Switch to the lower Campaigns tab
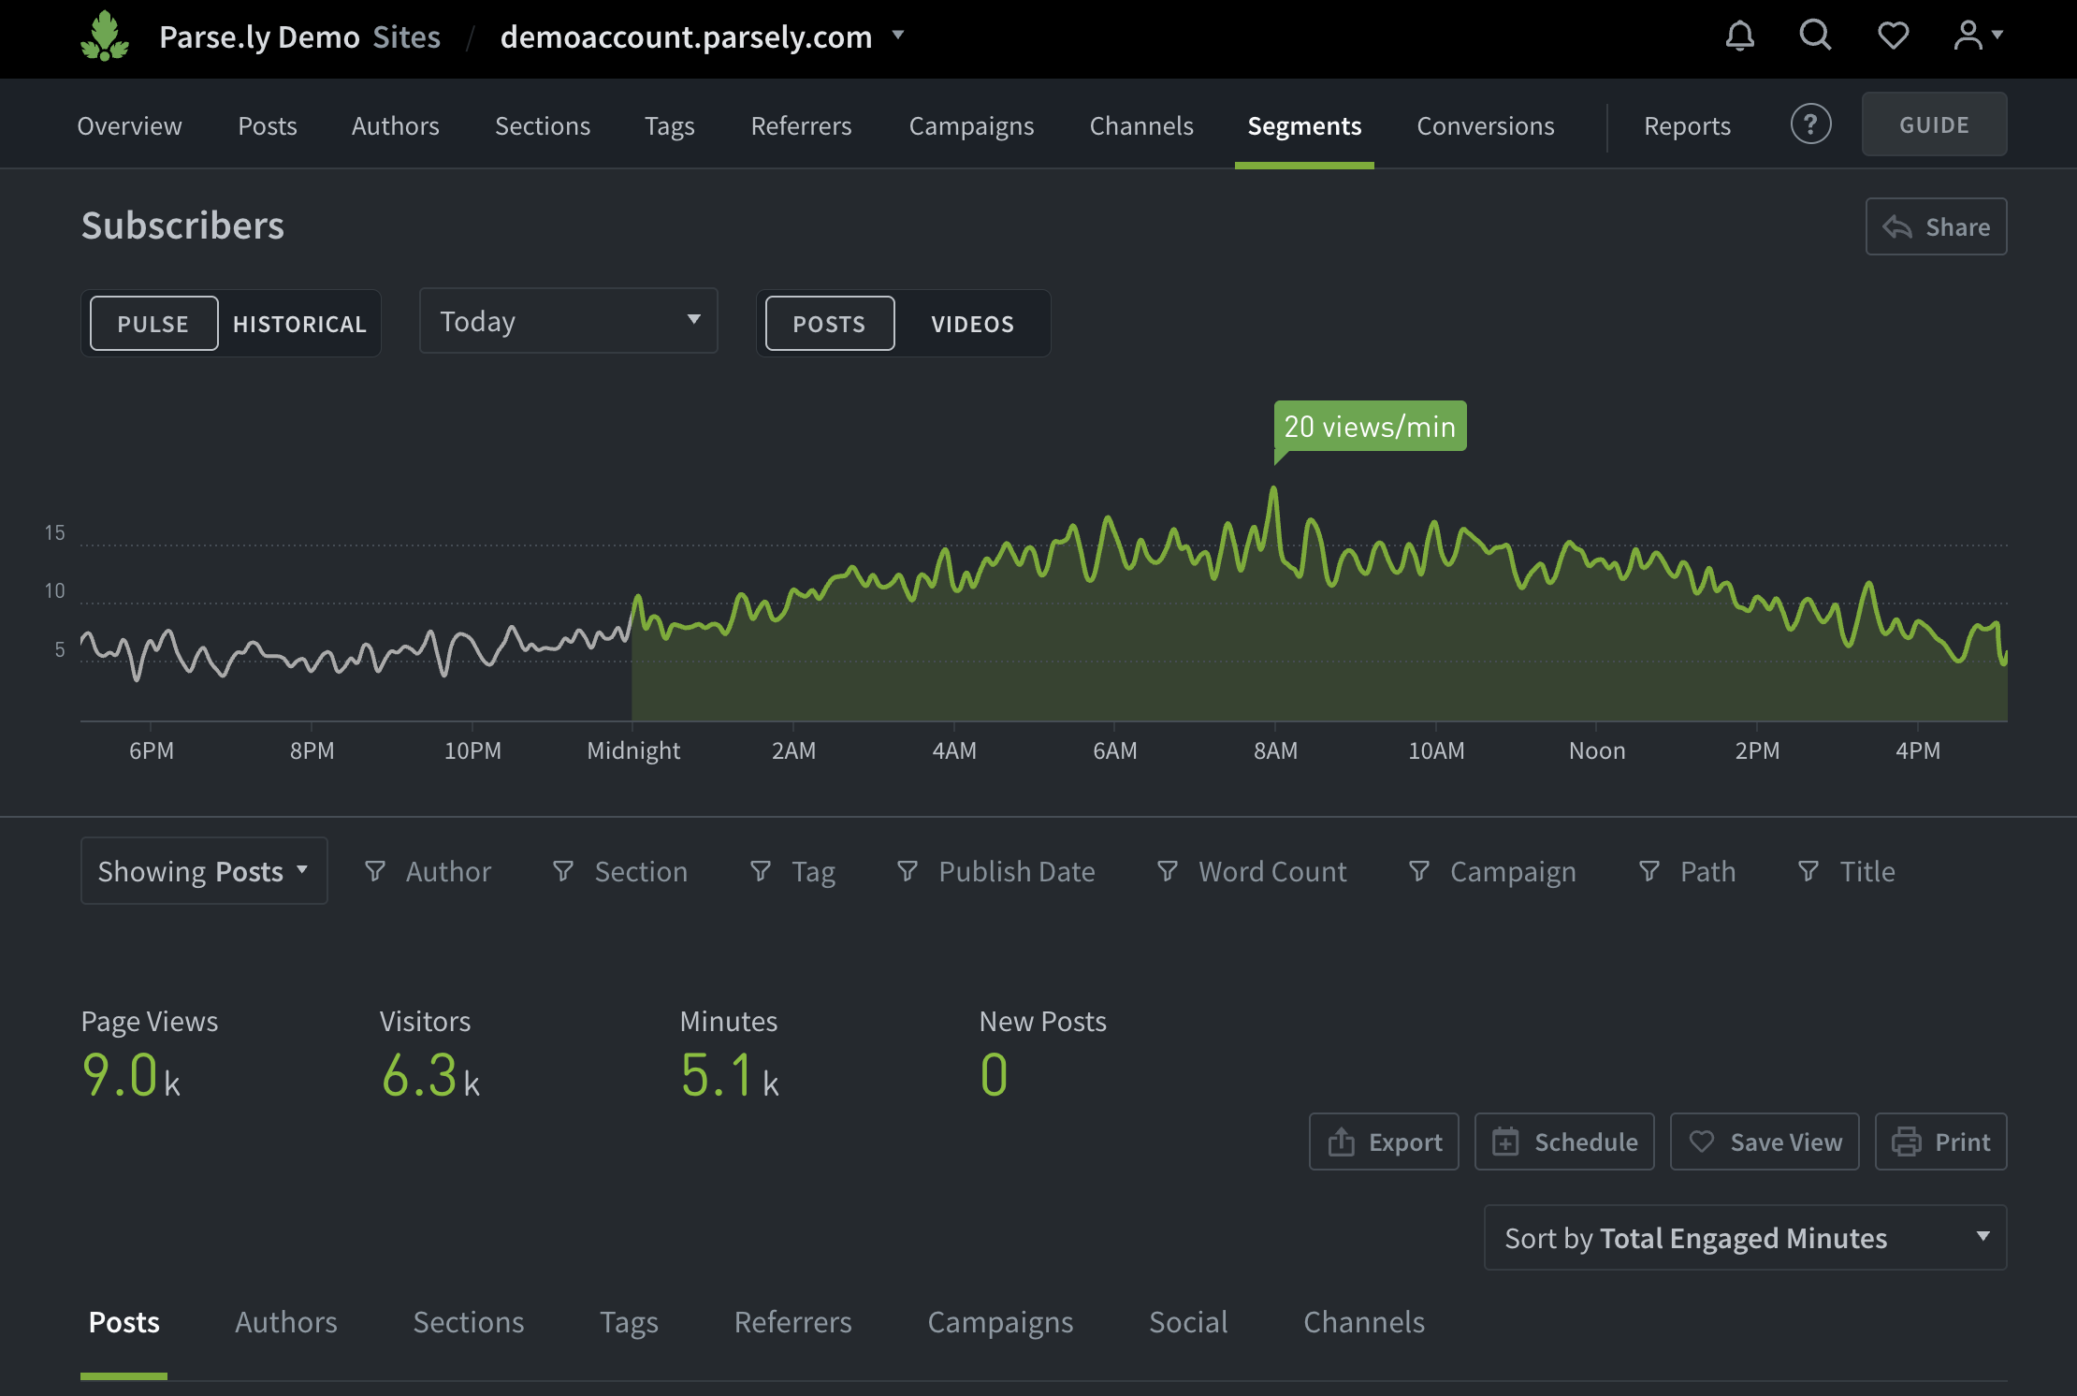 (x=1000, y=1322)
